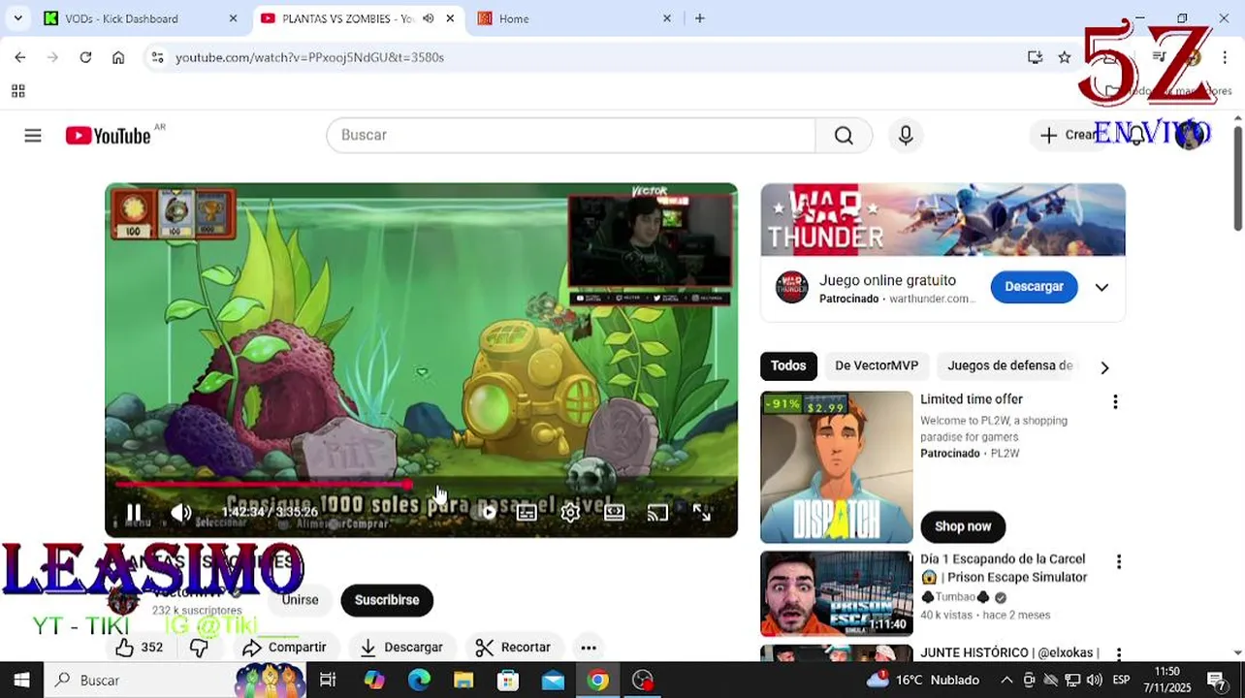This screenshot has width=1245, height=698.
Task: Open the Windows Start menu
Action: [x=21, y=680]
